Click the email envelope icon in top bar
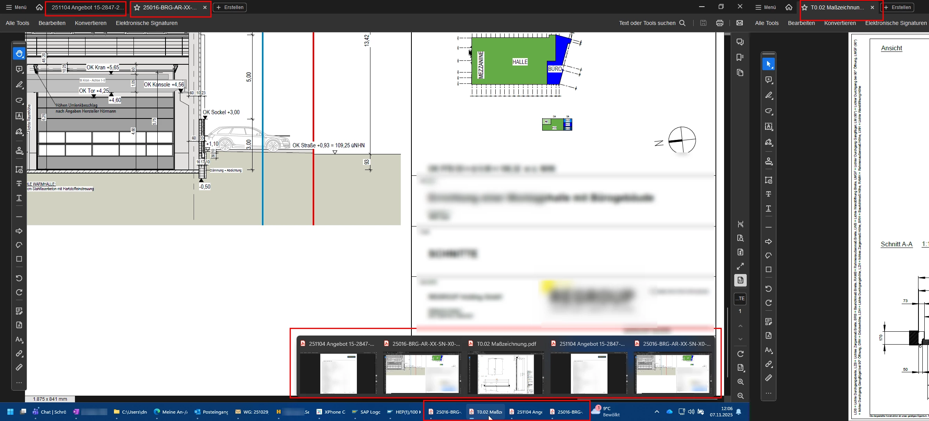929x421 pixels. coord(740,23)
